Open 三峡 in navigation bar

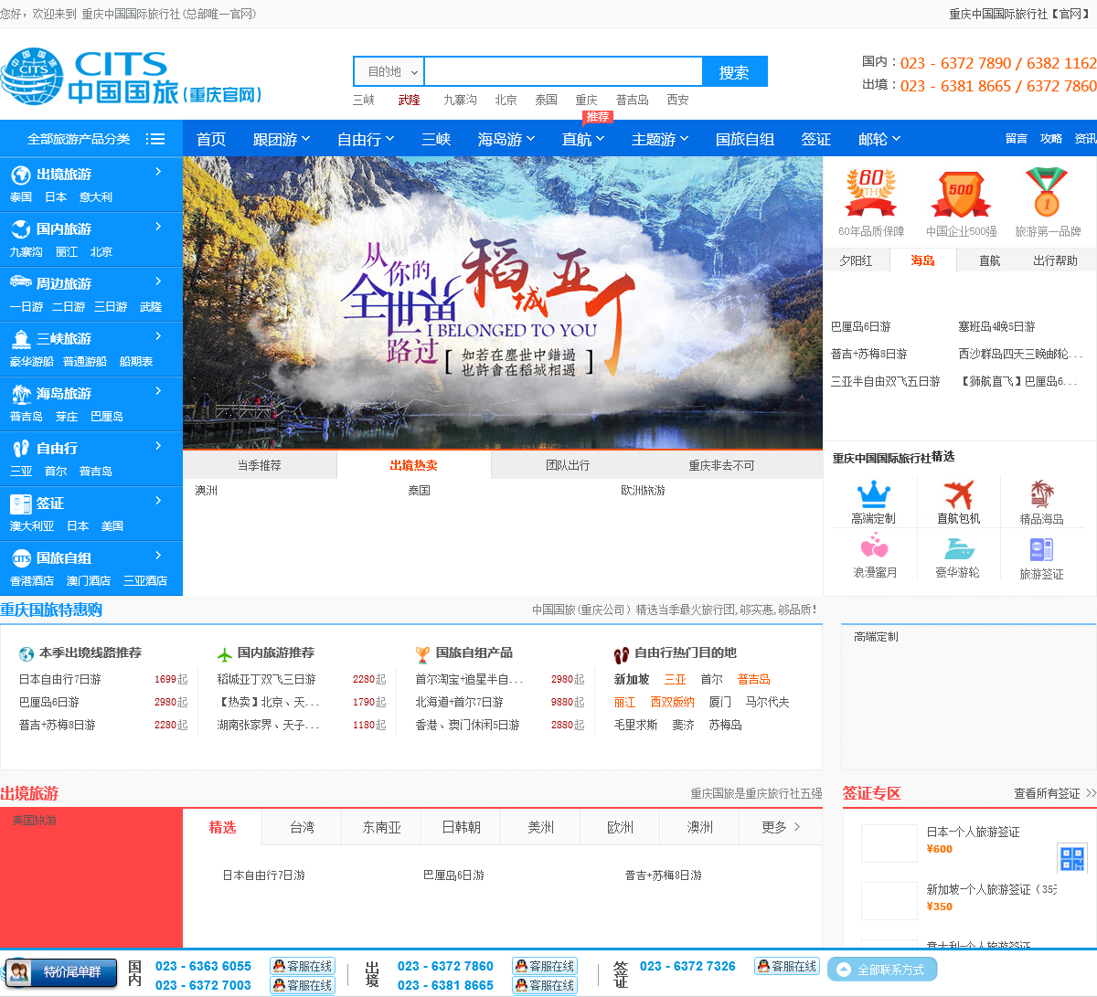click(x=436, y=139)
